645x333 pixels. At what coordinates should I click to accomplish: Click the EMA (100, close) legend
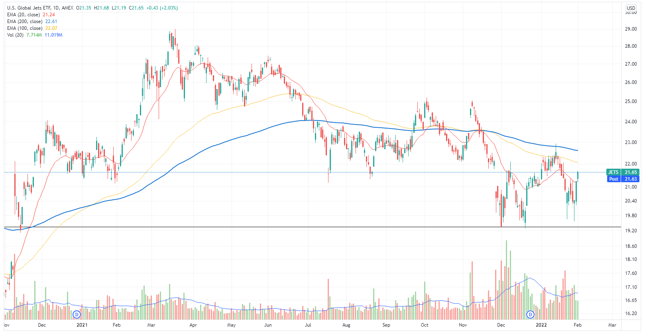(25, 28)
